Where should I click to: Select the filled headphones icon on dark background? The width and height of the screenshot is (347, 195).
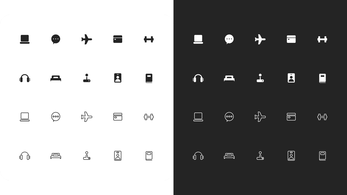pyautogui.click(x=198, y=78)
